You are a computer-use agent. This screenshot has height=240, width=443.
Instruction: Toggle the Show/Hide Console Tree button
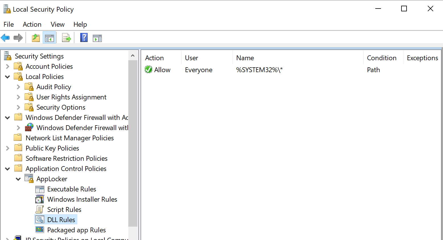coord(49,38)
